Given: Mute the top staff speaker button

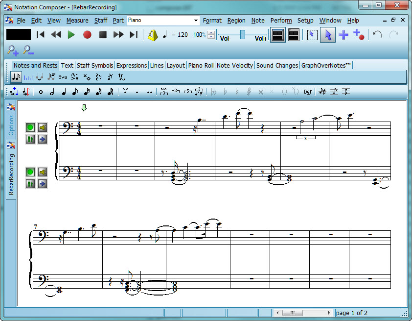Looking at the screenshot, I should coord(43,127).
